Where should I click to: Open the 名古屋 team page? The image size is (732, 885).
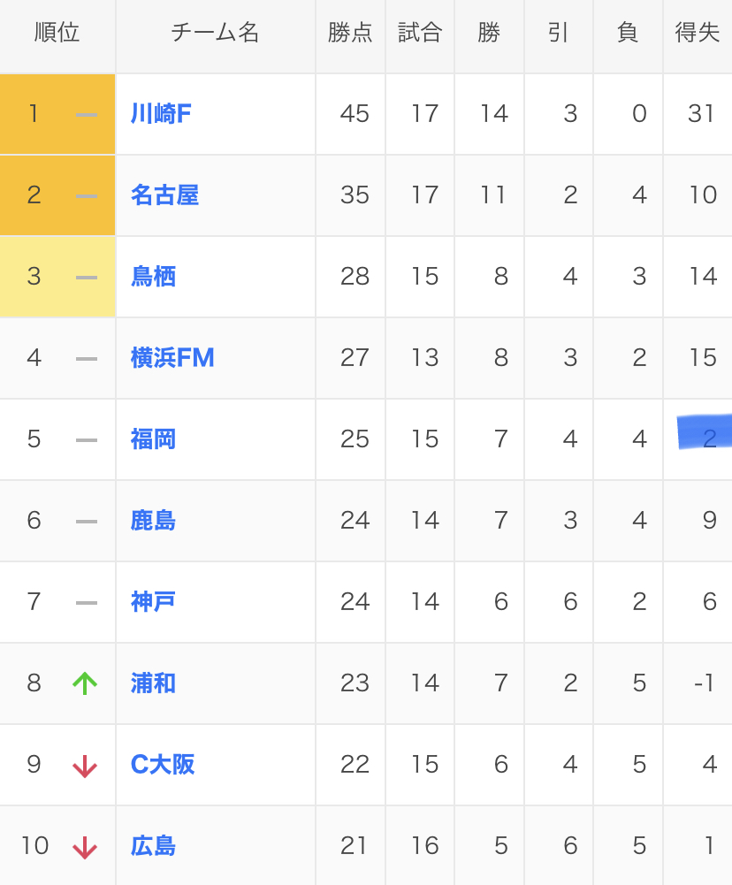[164, 195]
